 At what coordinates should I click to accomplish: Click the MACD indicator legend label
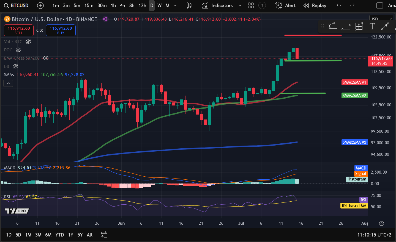pyautogui.click(x=10, y=168)
